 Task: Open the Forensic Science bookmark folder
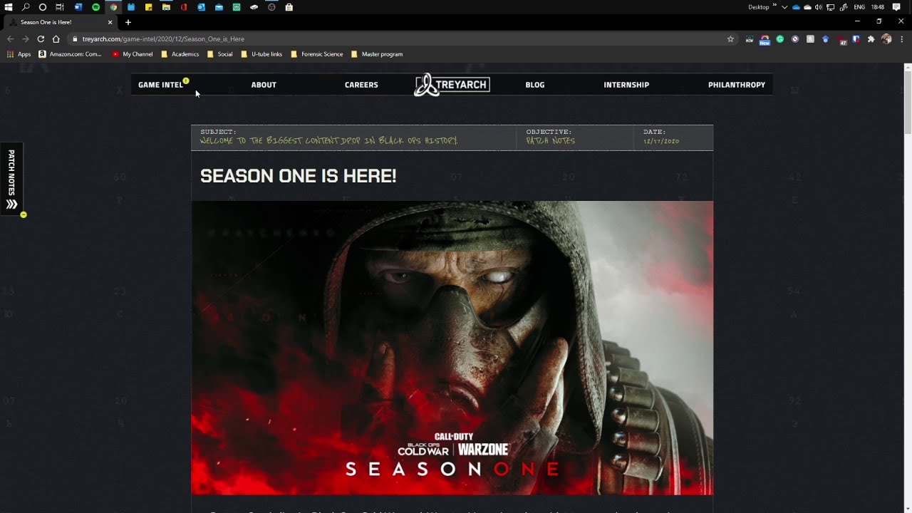coord(316,54)
